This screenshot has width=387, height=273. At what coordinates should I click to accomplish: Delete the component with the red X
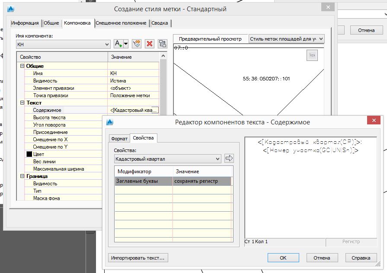tap(149, 44)
